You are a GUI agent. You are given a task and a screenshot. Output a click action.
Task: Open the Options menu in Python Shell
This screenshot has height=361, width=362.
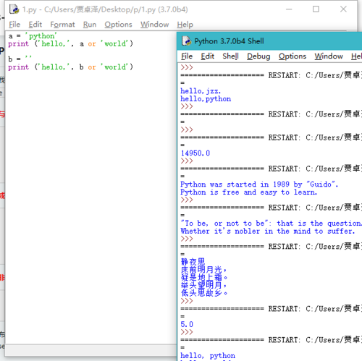[x=292, y=56]
